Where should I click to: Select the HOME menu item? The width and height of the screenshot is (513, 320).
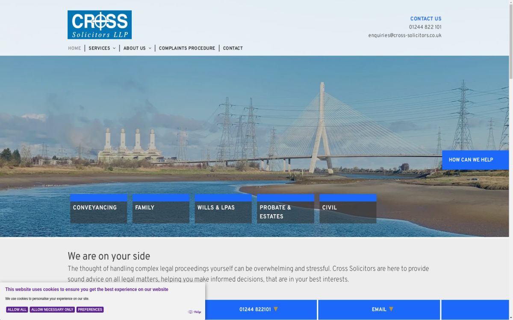[x=74, y=48]
